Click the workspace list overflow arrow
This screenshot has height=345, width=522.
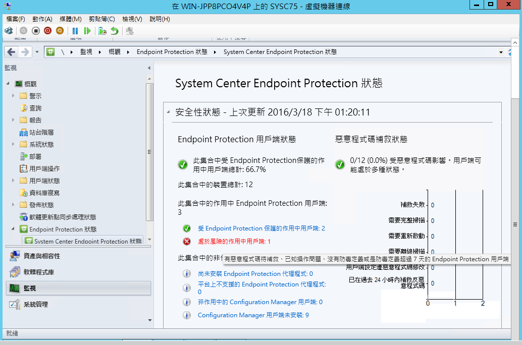tap(150, 320)
